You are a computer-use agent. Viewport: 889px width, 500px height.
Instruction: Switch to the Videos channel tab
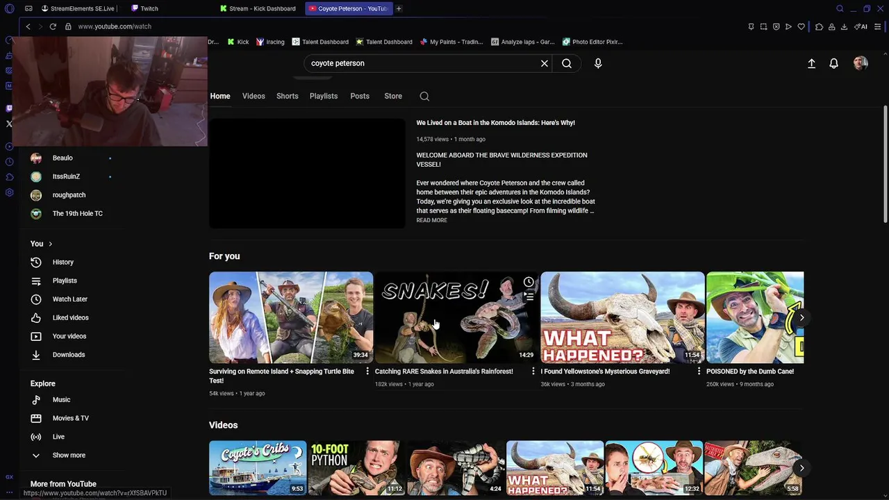254,97
